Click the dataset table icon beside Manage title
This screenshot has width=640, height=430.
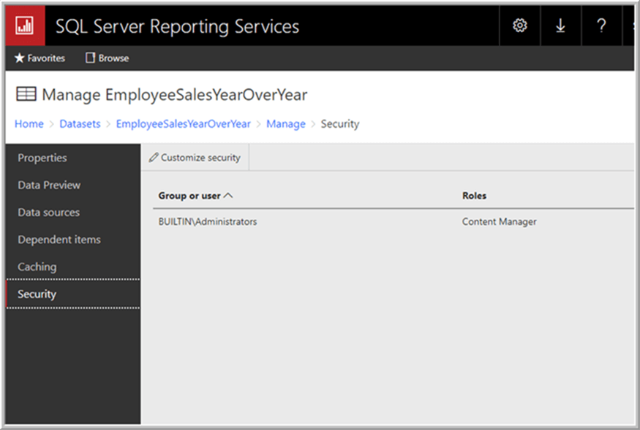(x=26, y=94)
